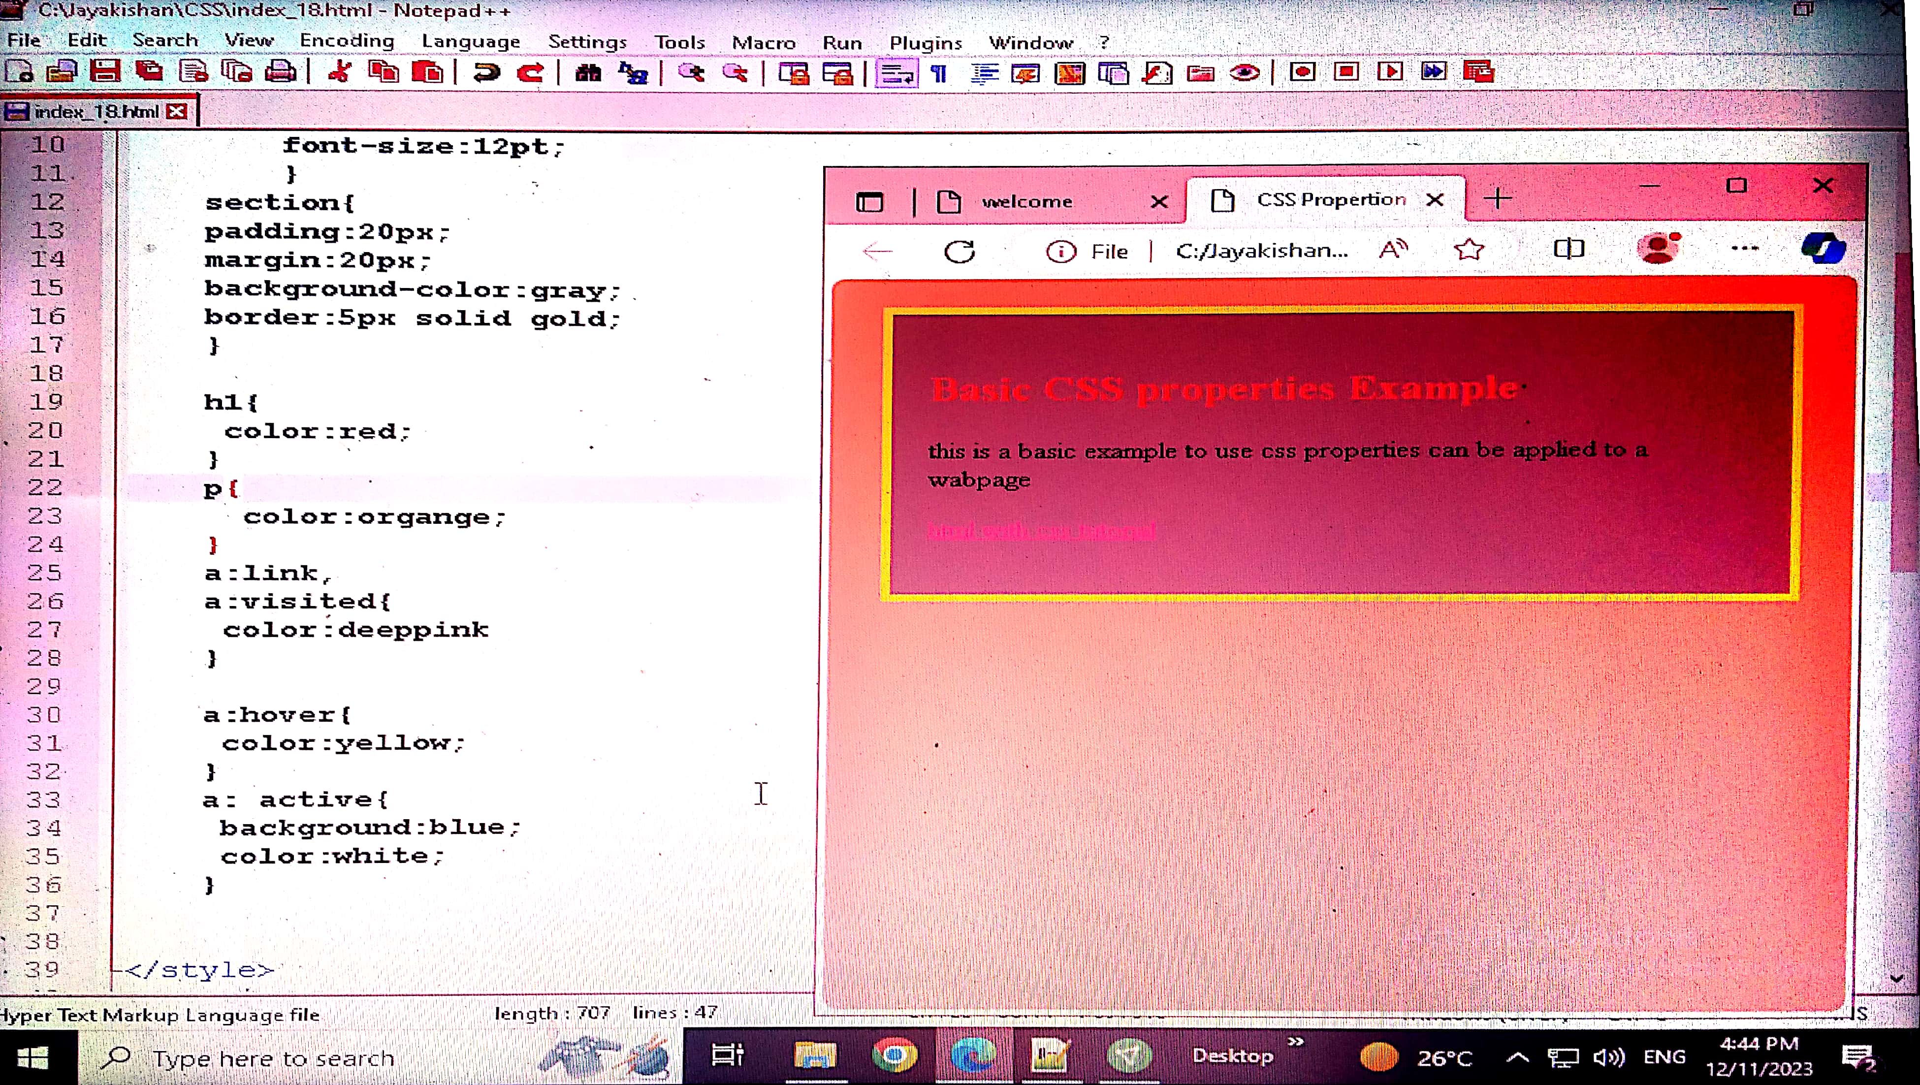Open the Plugins menu
Image resolution: width=1920 pixels, height=1085 pixels.
click(x=925, y=42)
